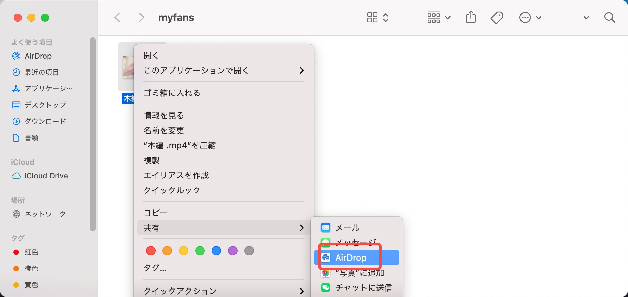Screen dimensions: 628x297
Task: Choose コピー in the context menu
Action: [x=224, y=213]
